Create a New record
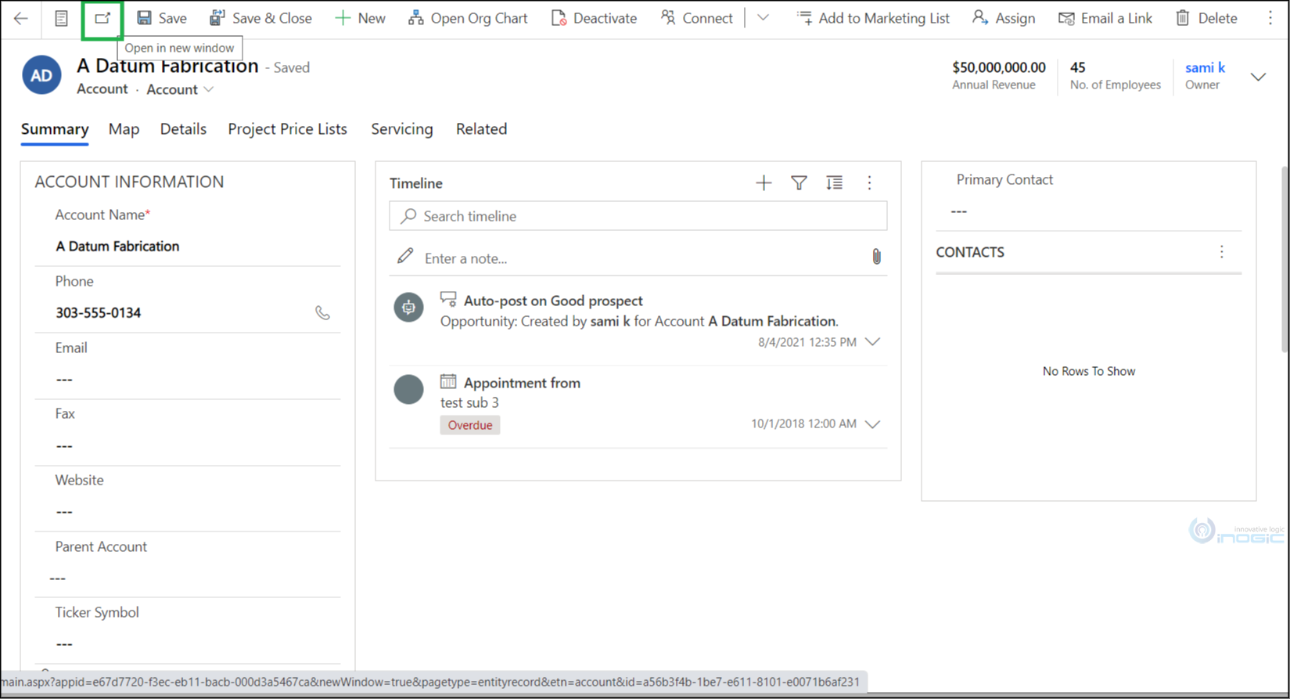This screenshot has height=699, width=1290. pyautogui.click(x=360, y=18)
